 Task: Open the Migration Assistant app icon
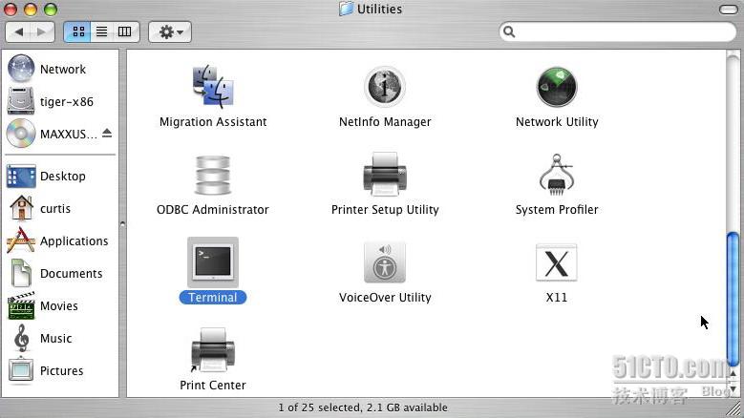[213, 87]
